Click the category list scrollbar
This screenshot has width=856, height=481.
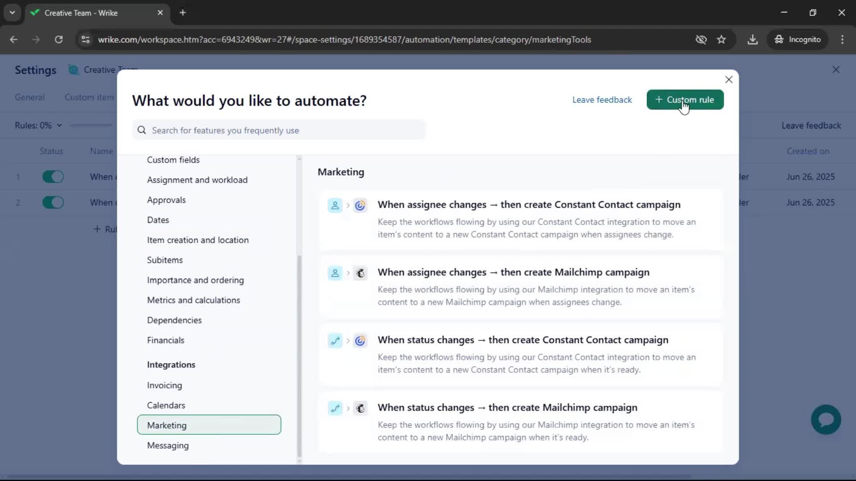click(299, 356)
